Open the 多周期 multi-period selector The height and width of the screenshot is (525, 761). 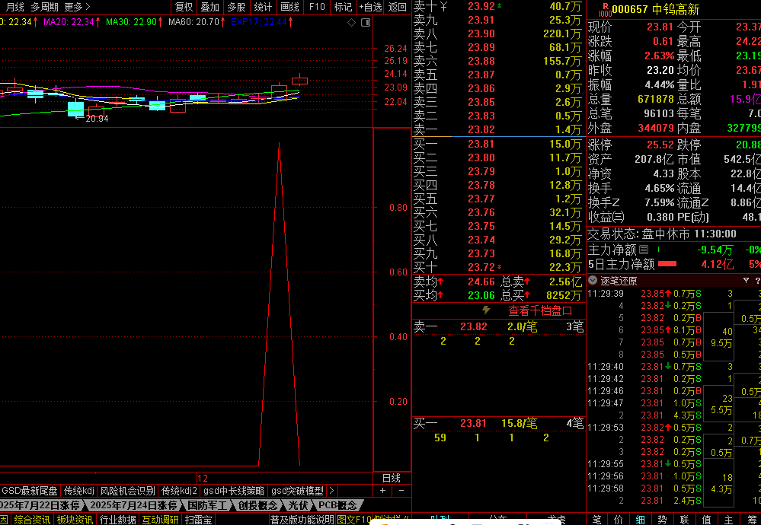[44, 7]
